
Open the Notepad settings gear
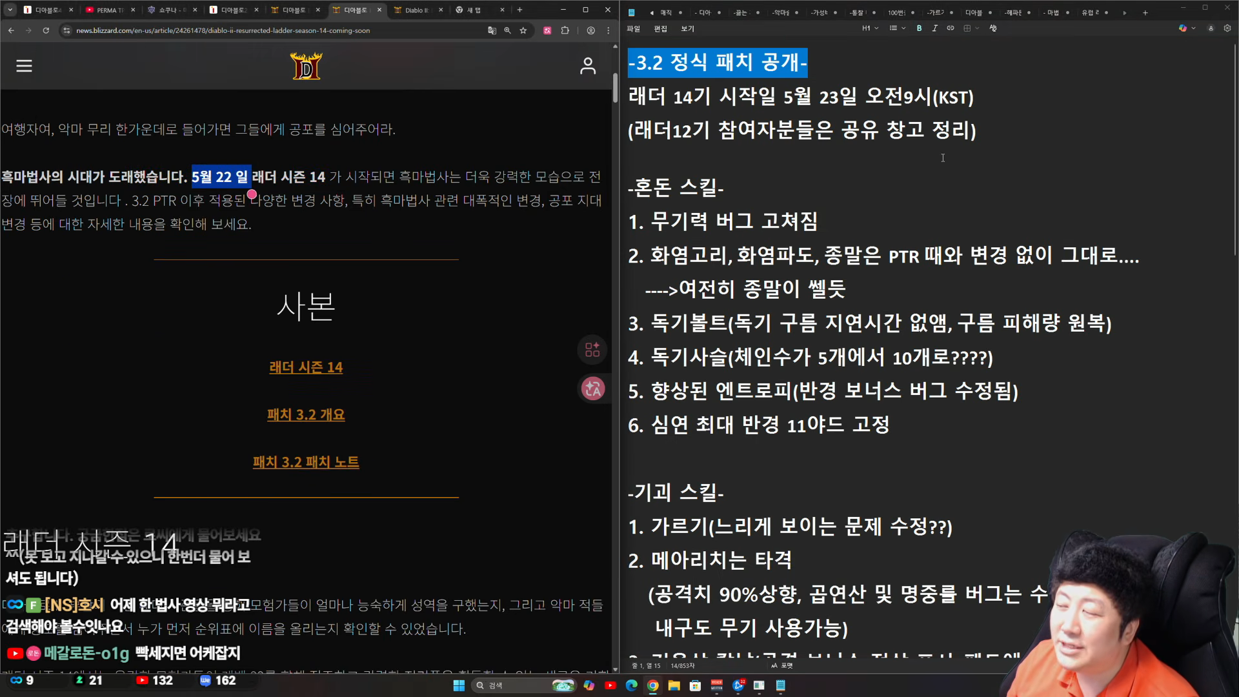pos(1227,28)
